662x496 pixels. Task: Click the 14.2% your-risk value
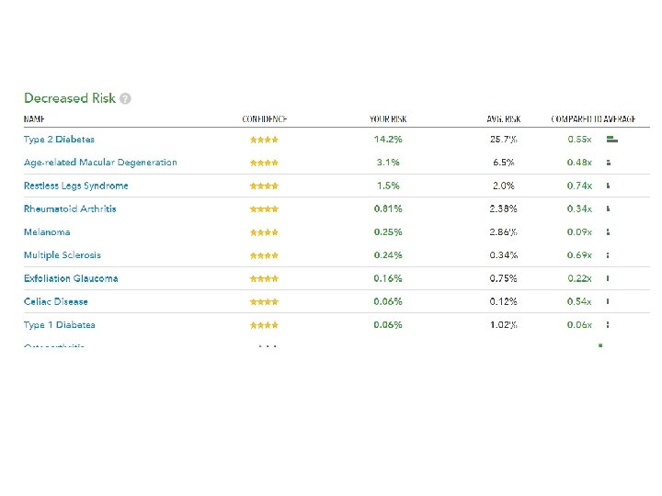tap(388, 140)
